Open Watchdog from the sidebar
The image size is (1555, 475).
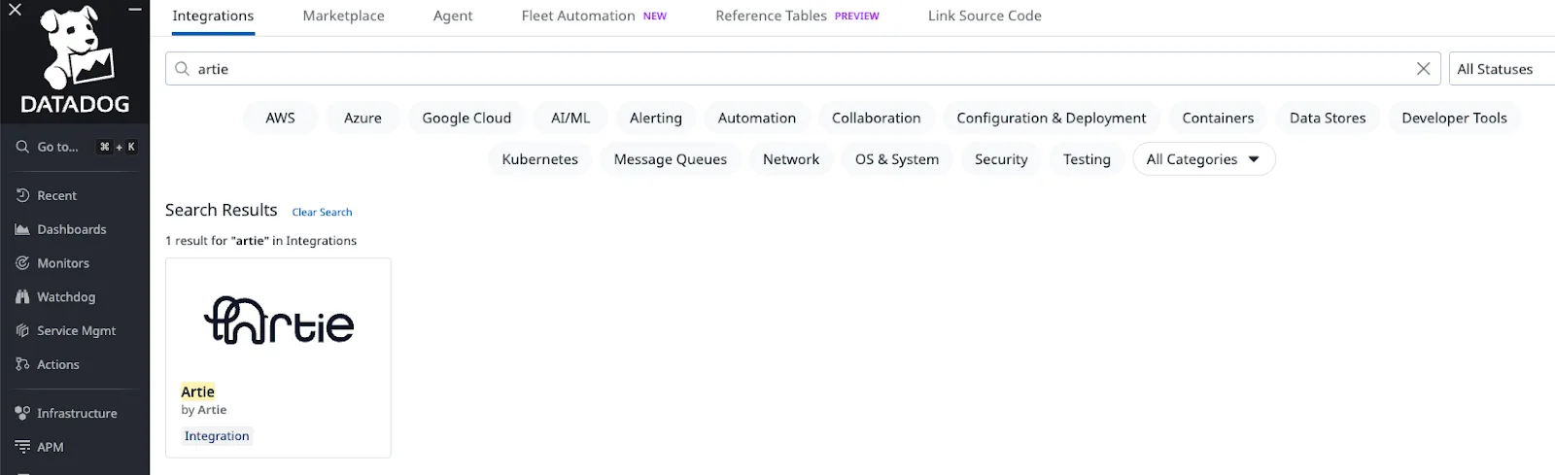pos(66,297)
